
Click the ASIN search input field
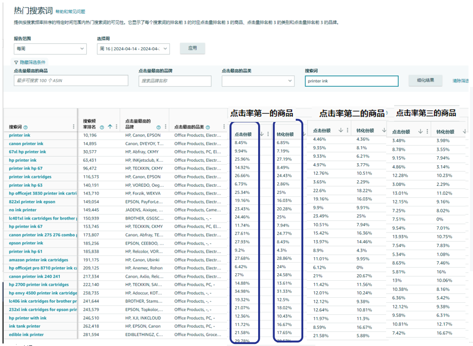71,81
